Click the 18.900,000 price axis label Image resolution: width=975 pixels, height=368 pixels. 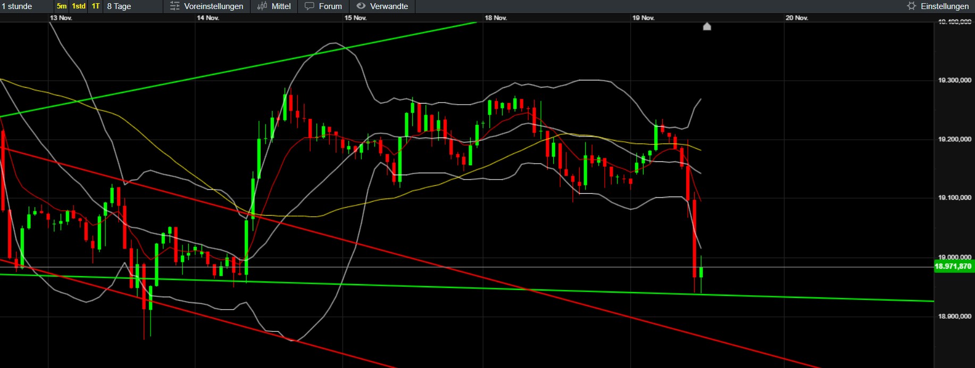point(955,316)
